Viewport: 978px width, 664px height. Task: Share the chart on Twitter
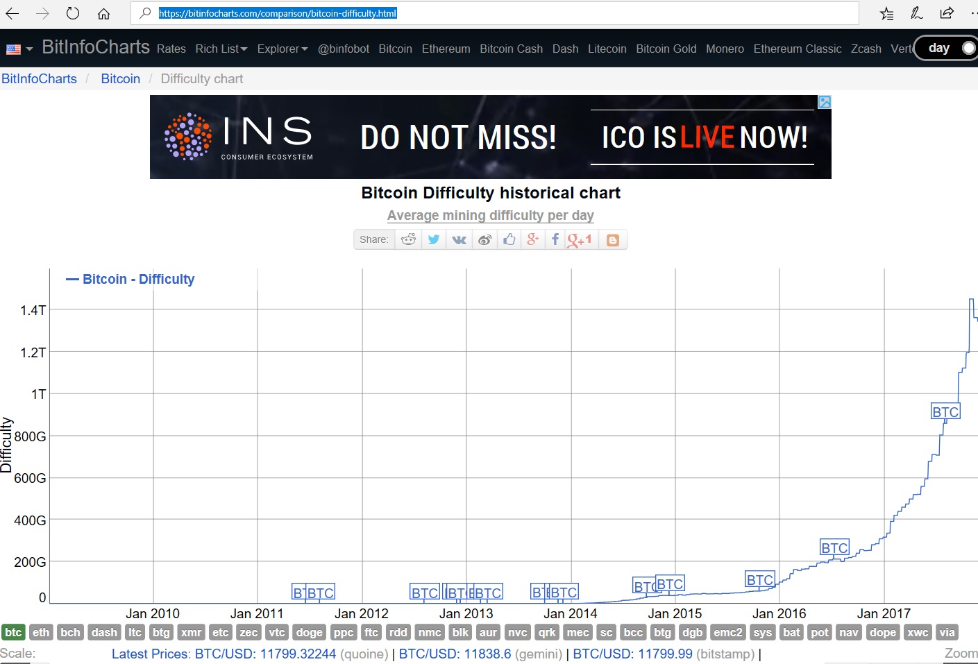coord(434,239)
